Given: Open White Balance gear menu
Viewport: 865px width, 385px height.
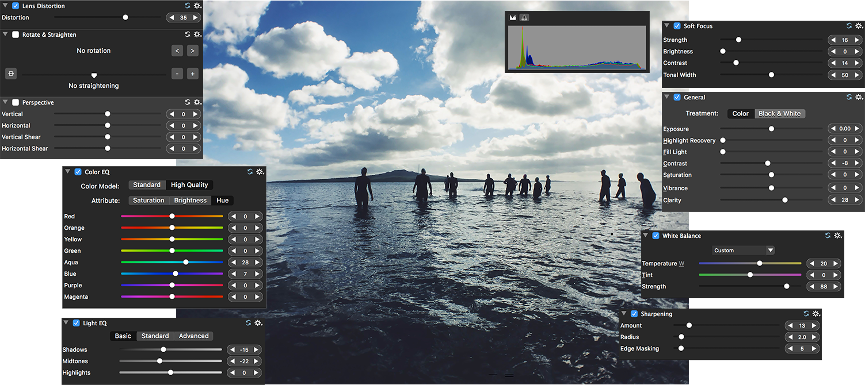Looking at the screenshot, I should point(838,236).
